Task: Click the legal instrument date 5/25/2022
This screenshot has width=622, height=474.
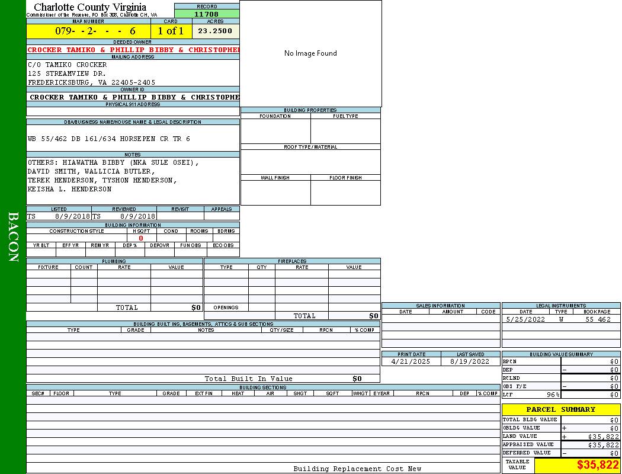Action: point(525,319)
